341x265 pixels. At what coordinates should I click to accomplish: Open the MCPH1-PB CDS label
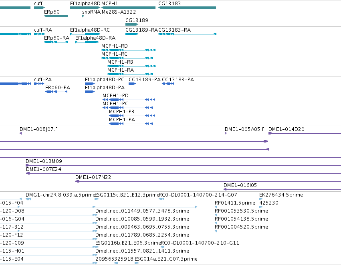tap(121, 112)
